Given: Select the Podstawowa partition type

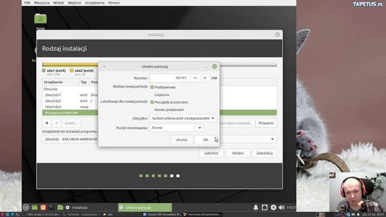Looking at the screenshot, I should pyautogui.click(x=163, y=87).
